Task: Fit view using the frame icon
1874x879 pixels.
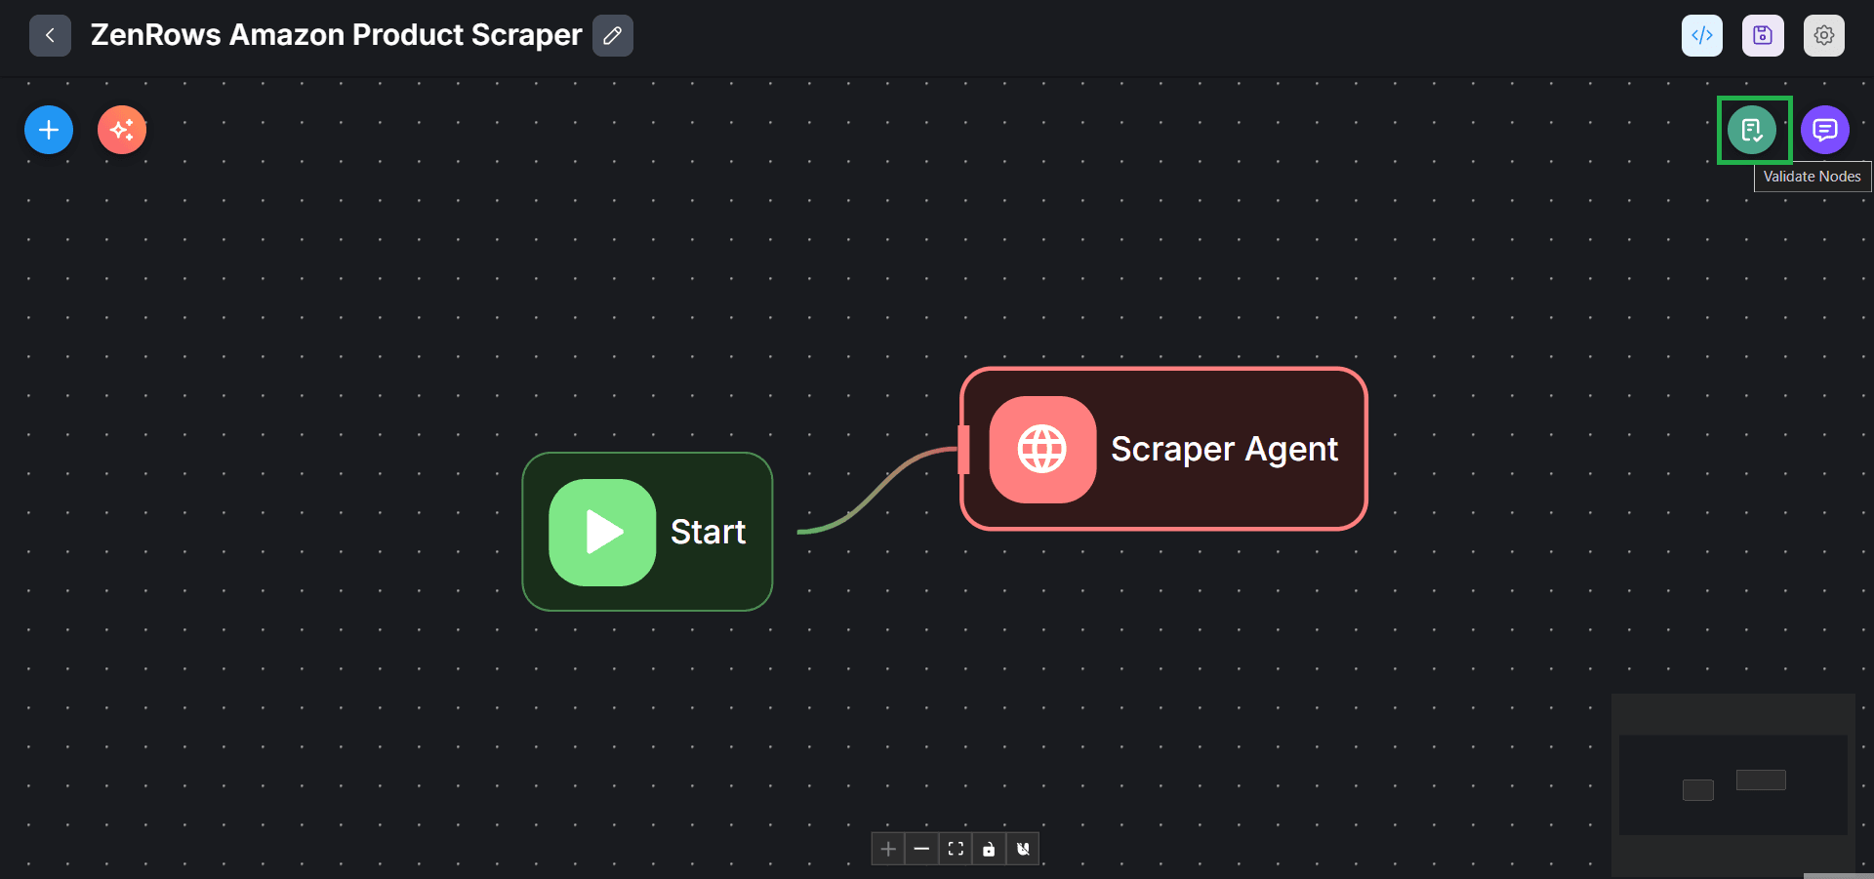Action: click(x=956, y=849)
